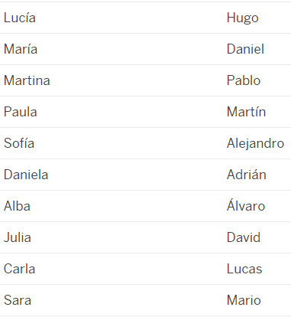
Task: Click the Sofía row entry
Action: 19,143
